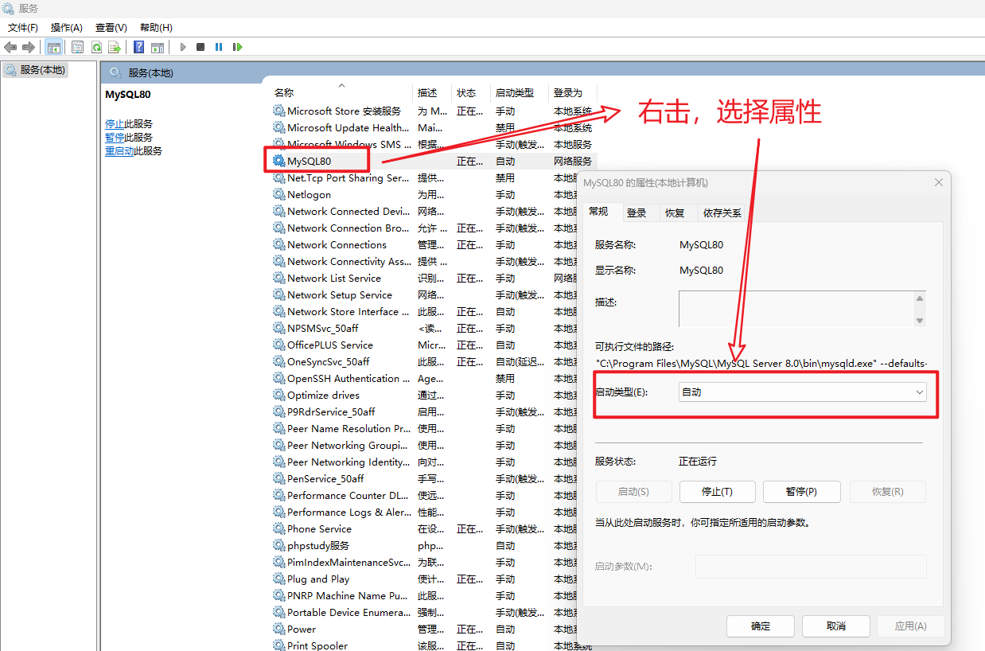Switch to the 登录 tab
The width and height of the screenshot is (985, 651).
pyautogui.click(x=637, y=212)
